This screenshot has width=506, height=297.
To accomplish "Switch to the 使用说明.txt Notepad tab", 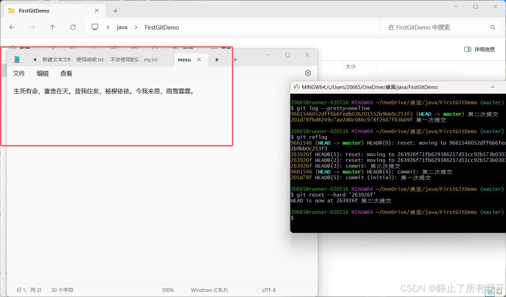I will pyautogui.click(x=90, y=59).
